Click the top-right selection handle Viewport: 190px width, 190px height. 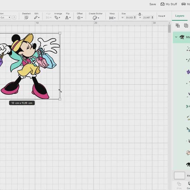click(60, 33)
